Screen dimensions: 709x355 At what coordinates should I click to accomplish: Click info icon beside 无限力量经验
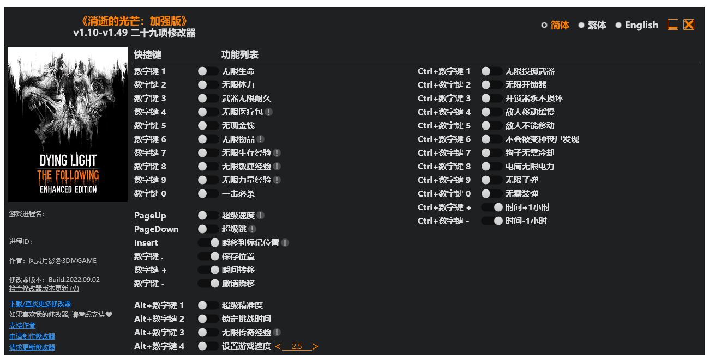click(277, 180)
